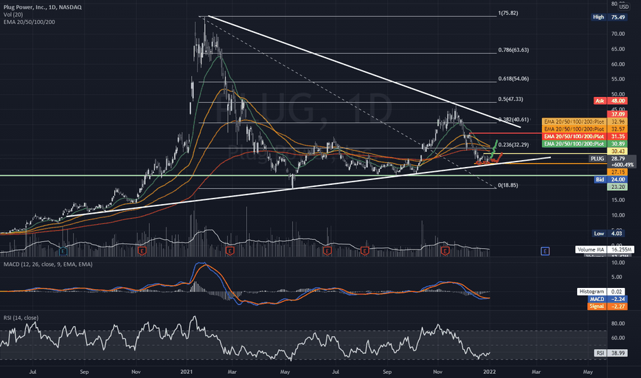Screen dimensions: 641x378
Task: Click the RSI 38.99 value label
Action: point(611,353)
